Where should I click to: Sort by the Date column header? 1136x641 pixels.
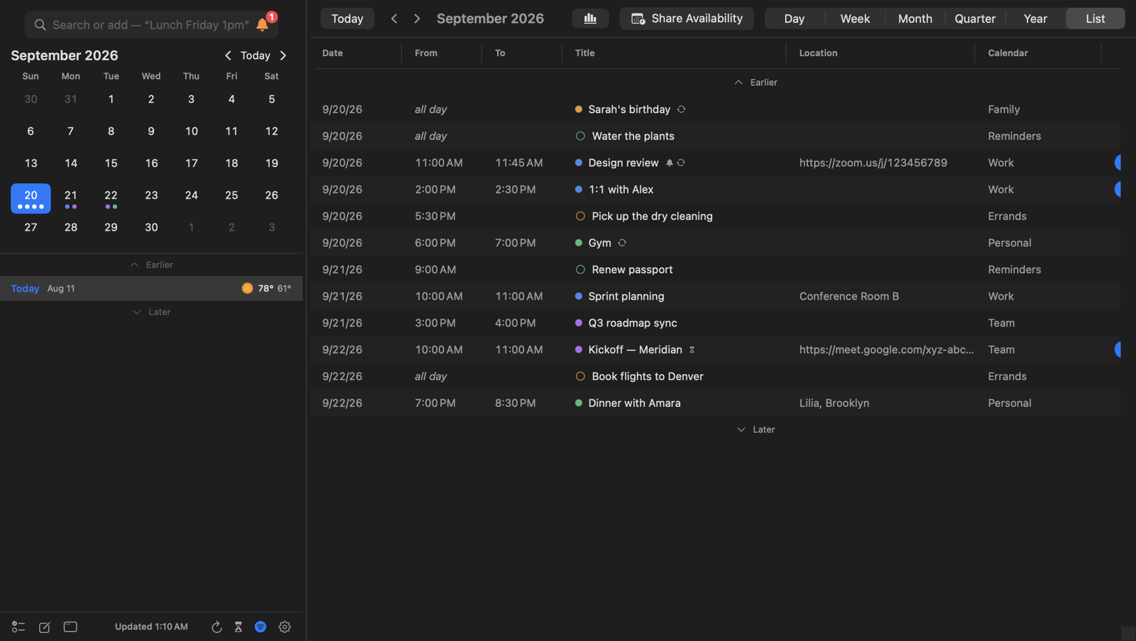(333, 53)
